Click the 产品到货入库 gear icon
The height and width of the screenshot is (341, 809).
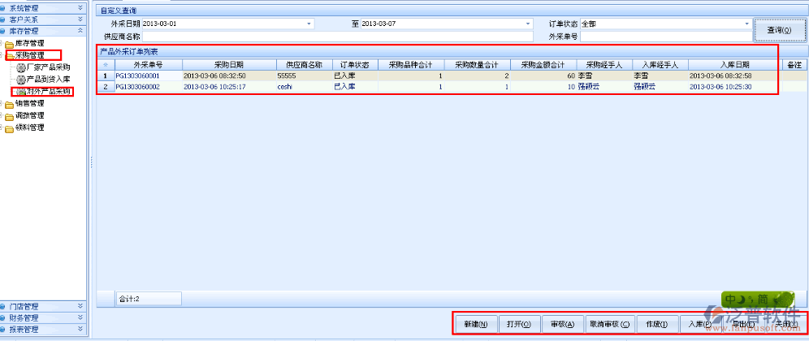click(x=21, y=80)
